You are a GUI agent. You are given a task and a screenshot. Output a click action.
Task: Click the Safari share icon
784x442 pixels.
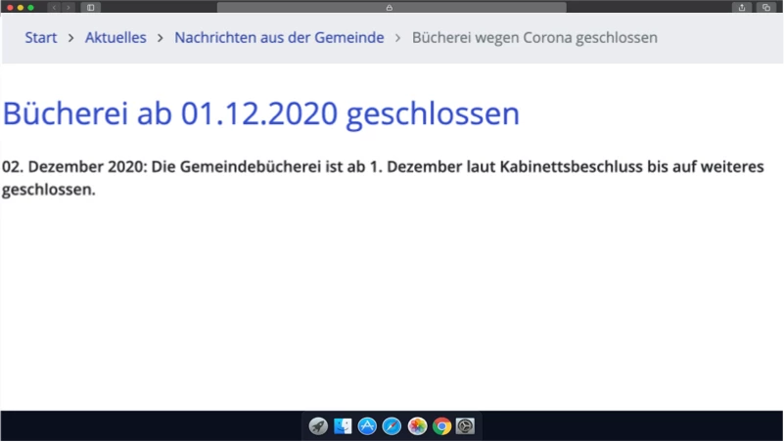(x=742, y=8)
